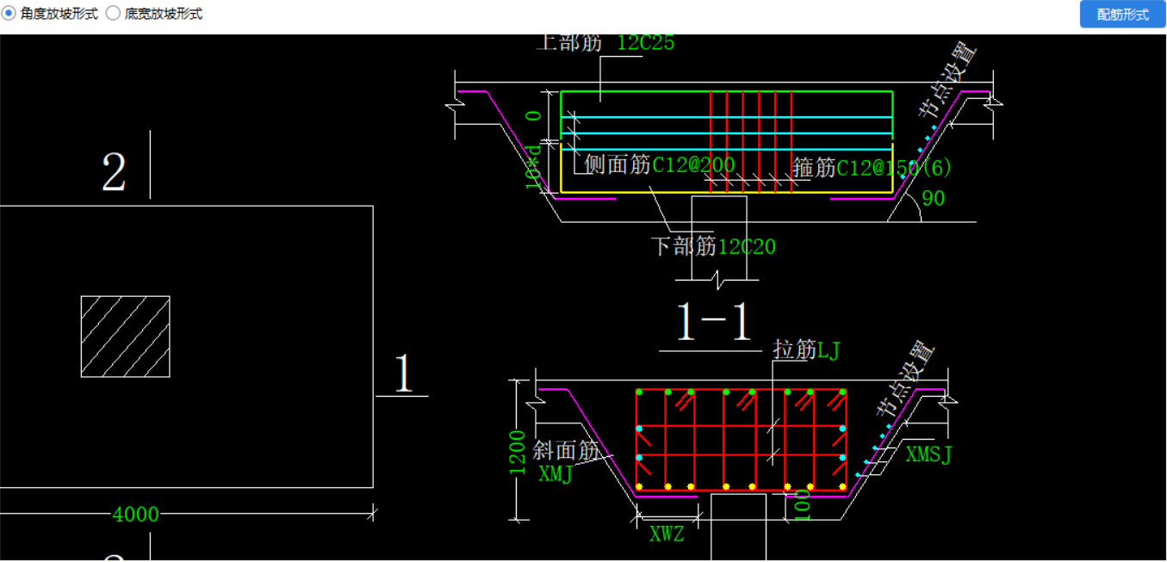This screenshot has height=562, width=1167.
Task: Click 节点设置 in lower section
Action: coord(906,380)
